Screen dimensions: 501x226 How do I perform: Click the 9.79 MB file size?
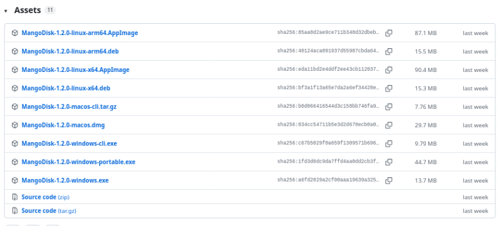(x=426, y=144)
